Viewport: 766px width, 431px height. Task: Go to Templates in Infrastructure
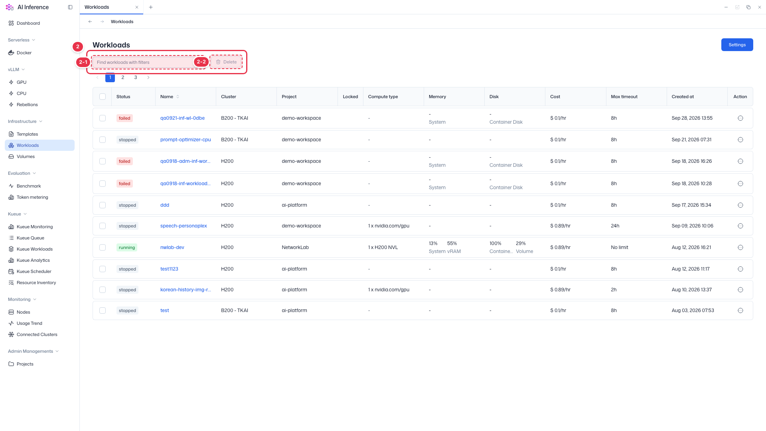click(27, 134)
